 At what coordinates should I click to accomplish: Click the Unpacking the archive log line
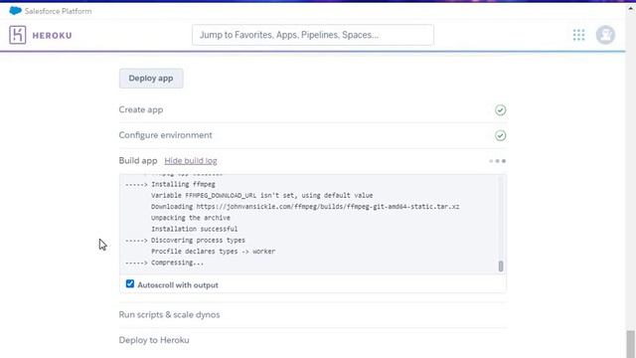point(191,218)
